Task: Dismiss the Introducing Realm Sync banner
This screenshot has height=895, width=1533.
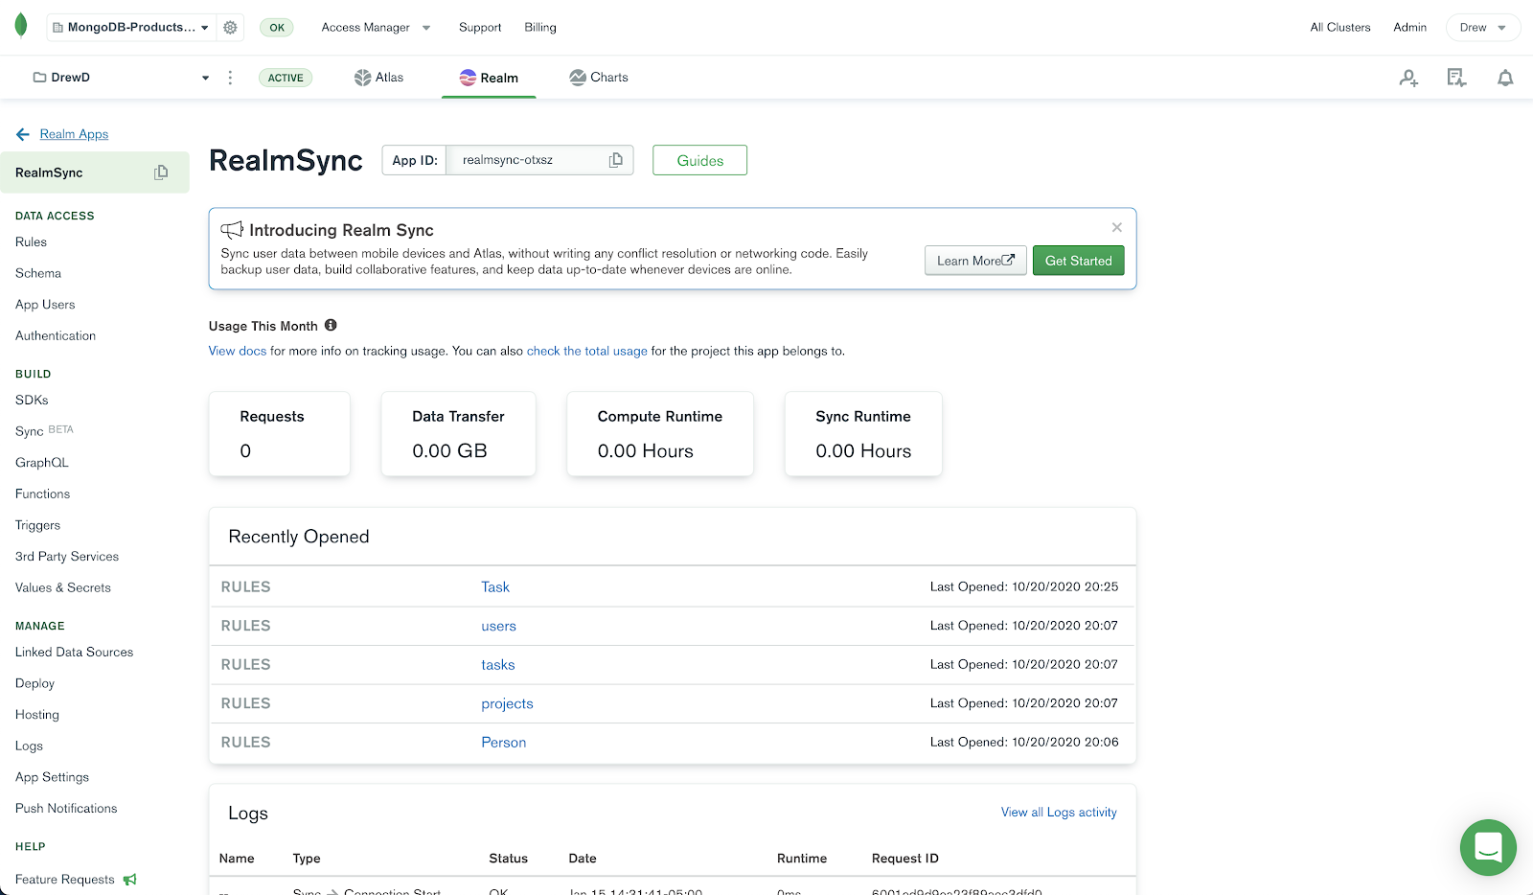Action: [x=1116, y=227]
